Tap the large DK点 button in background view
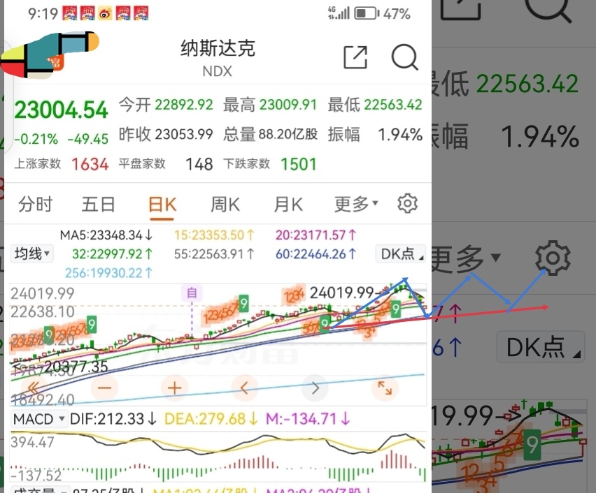The height and width of the screenshot is (493, 596). click(541, 347)
